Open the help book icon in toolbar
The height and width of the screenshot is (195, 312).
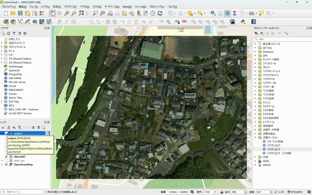coord(254,21)
